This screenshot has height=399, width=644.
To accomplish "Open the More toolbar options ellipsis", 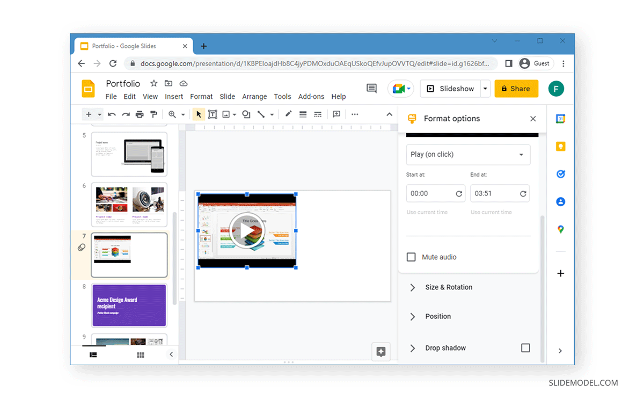I will coord(355,114).
